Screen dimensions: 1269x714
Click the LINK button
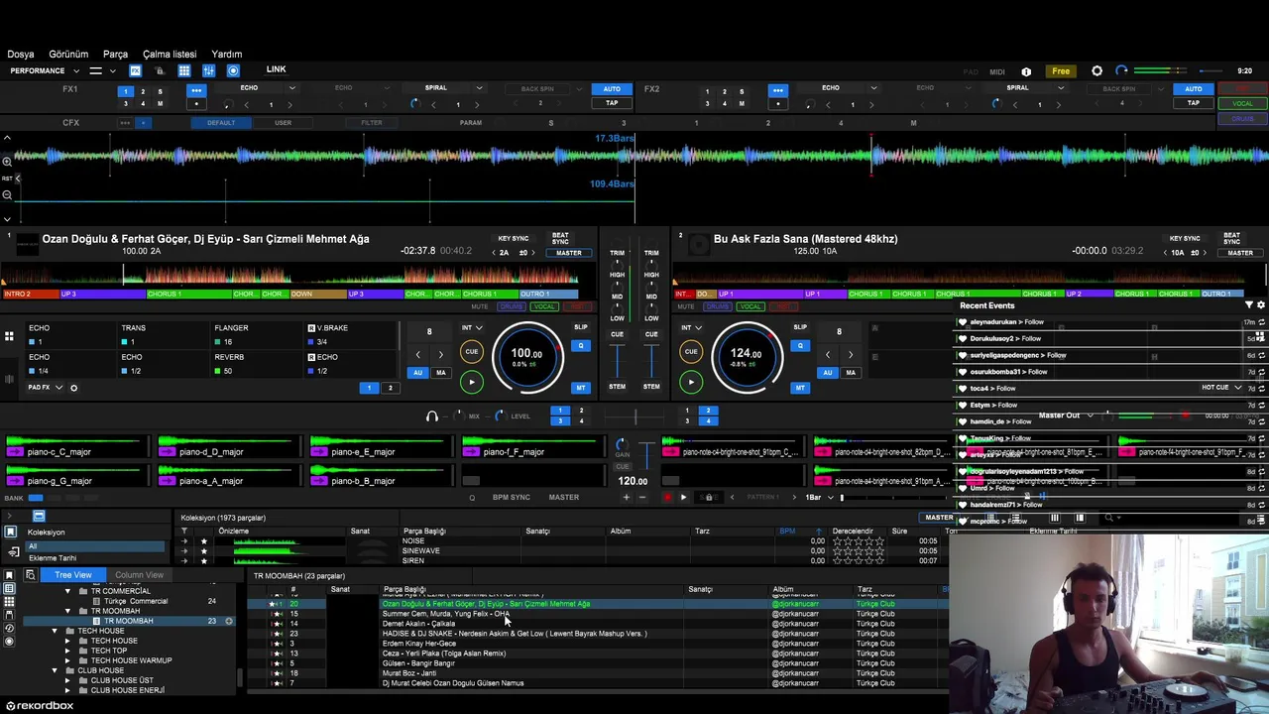tap(276, 69)
